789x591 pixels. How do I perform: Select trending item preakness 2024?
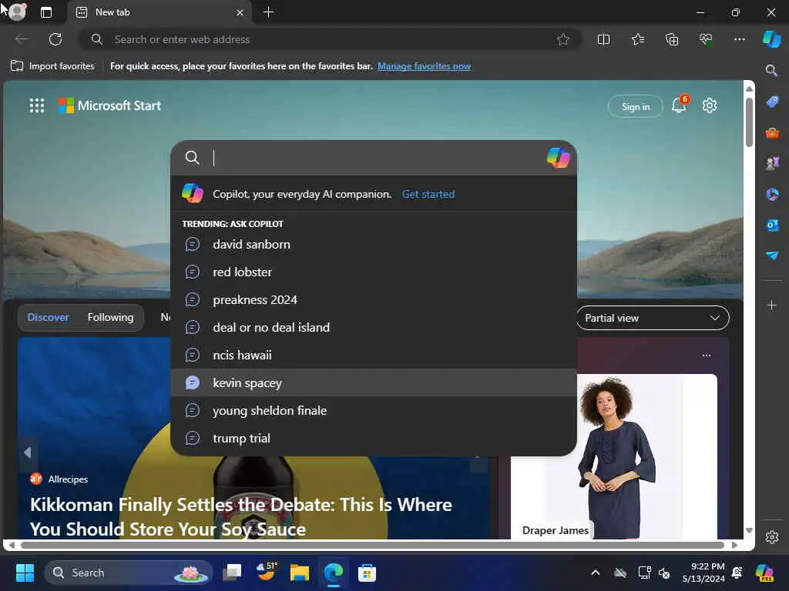374,299
